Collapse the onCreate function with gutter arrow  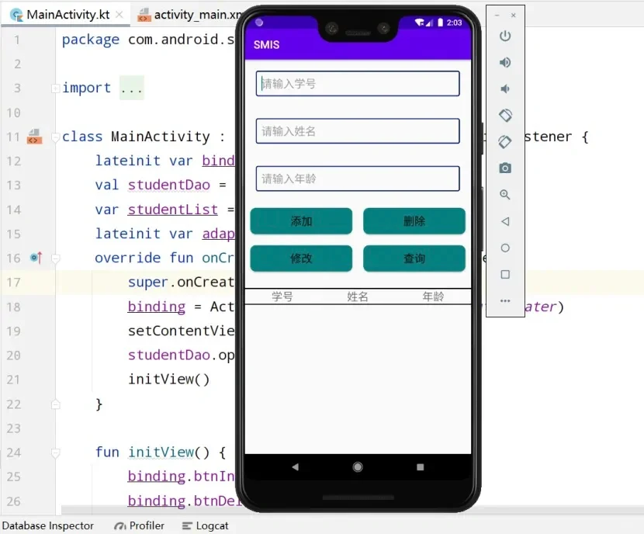54,258
